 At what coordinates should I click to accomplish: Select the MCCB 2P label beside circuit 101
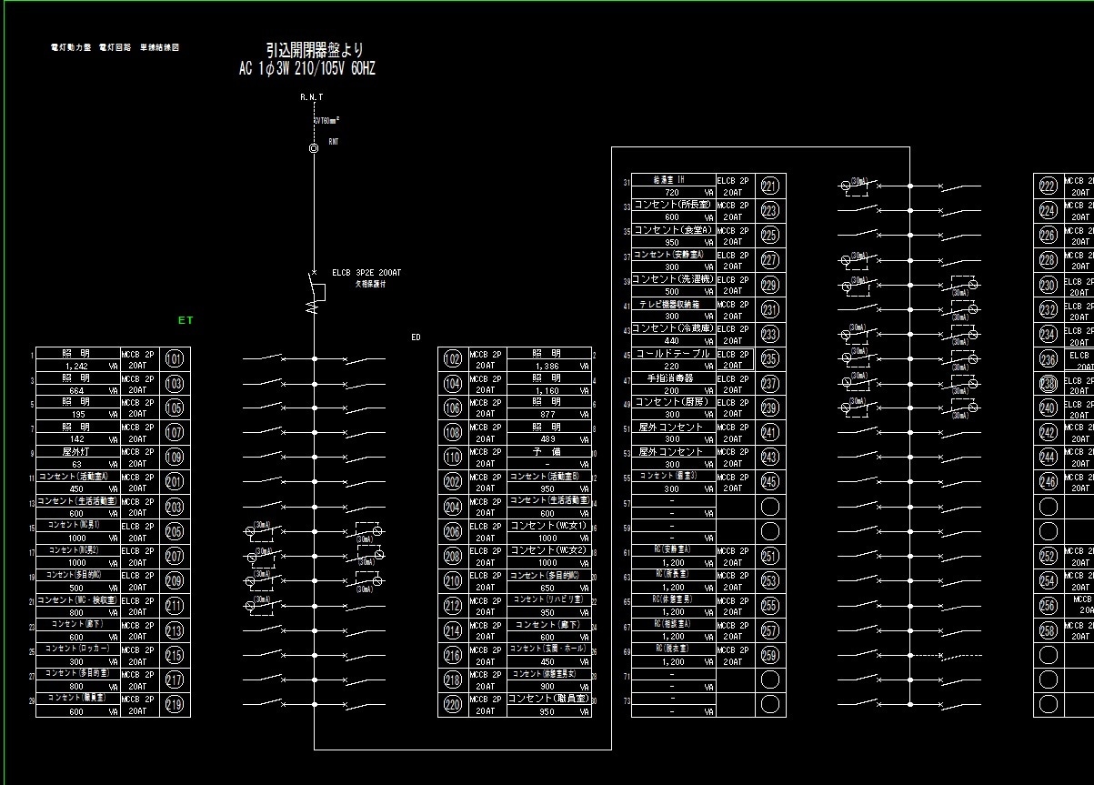tap(140, 353)
